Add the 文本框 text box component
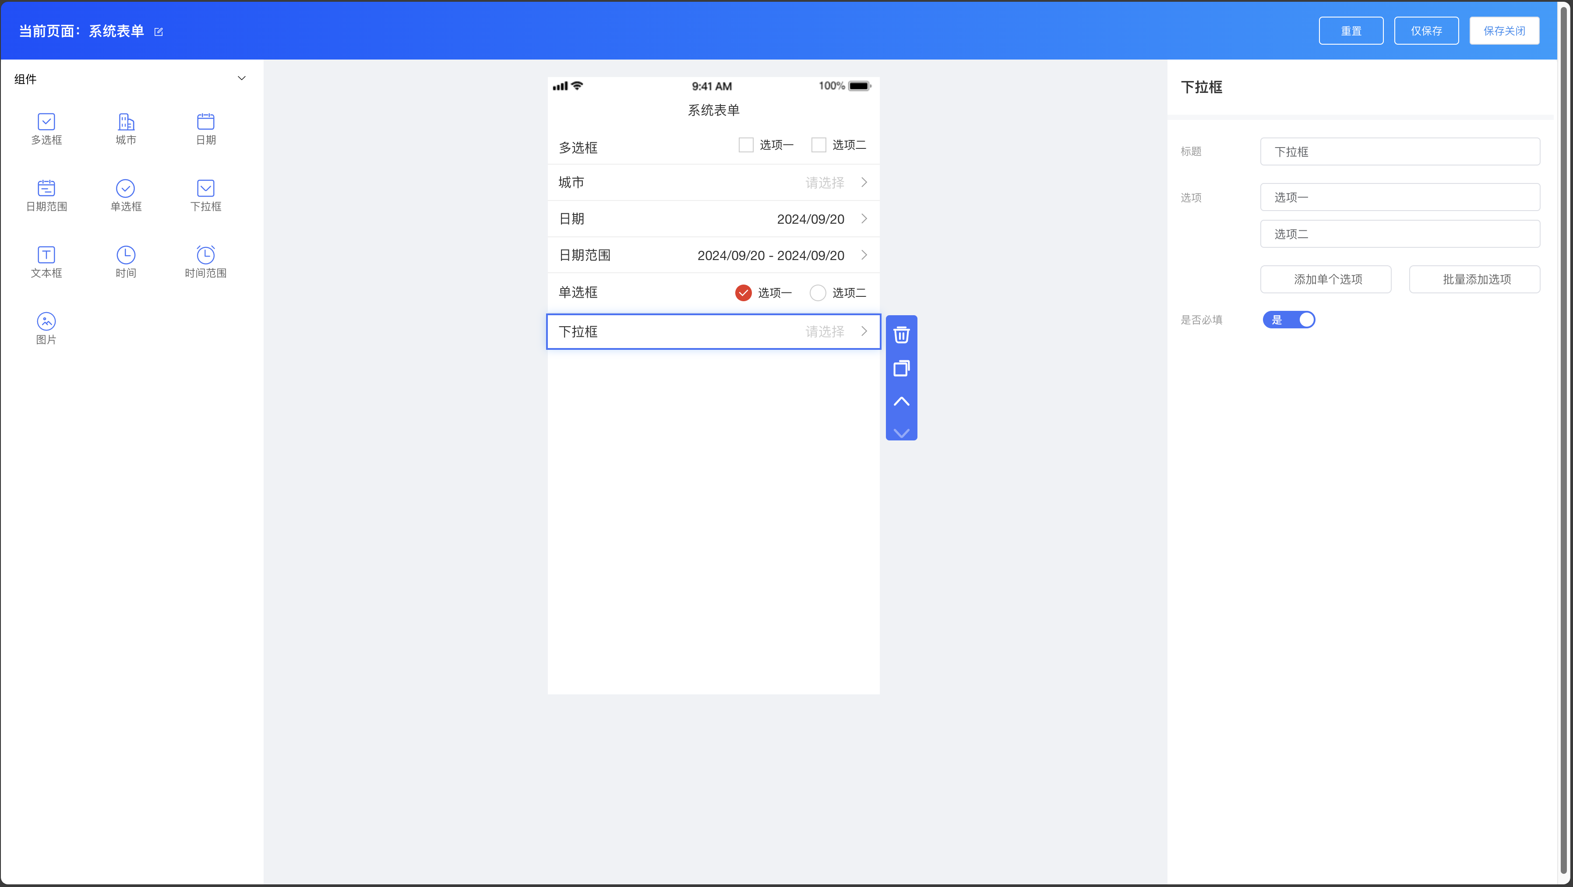This screenshot has height=887, width=1573. coord(46,262)
